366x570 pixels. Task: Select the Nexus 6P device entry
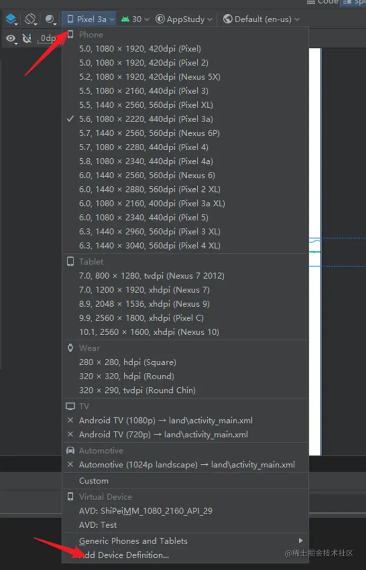185,133
